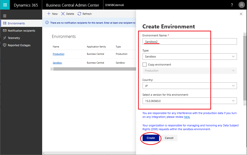
Task: Click the notification info icon
Action: pyautogui.click(x=47, y=23)
